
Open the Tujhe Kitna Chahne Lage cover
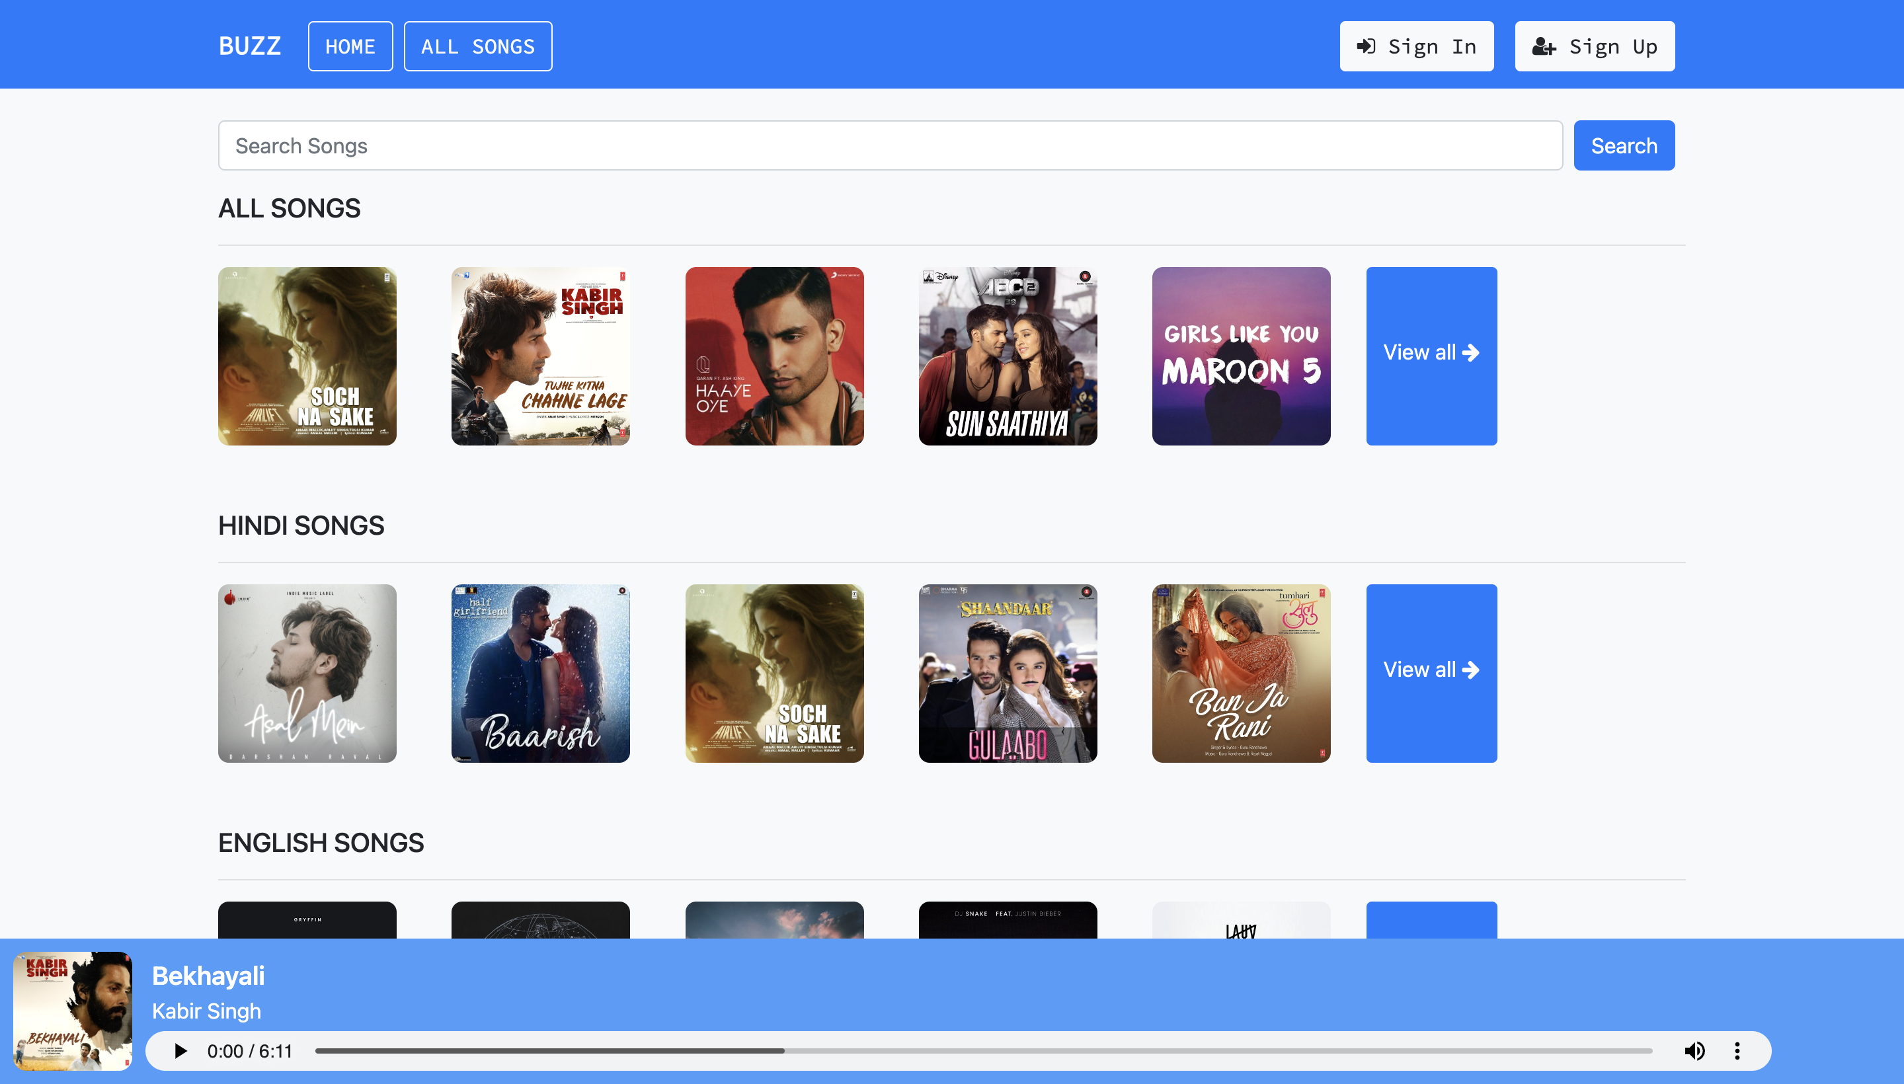(541, 356)
